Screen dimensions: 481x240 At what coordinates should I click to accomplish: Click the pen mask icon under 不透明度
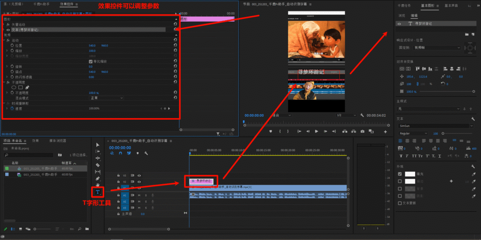pos(27,87)
